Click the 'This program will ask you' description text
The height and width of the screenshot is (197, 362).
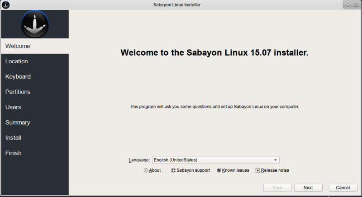click(214, 107)
